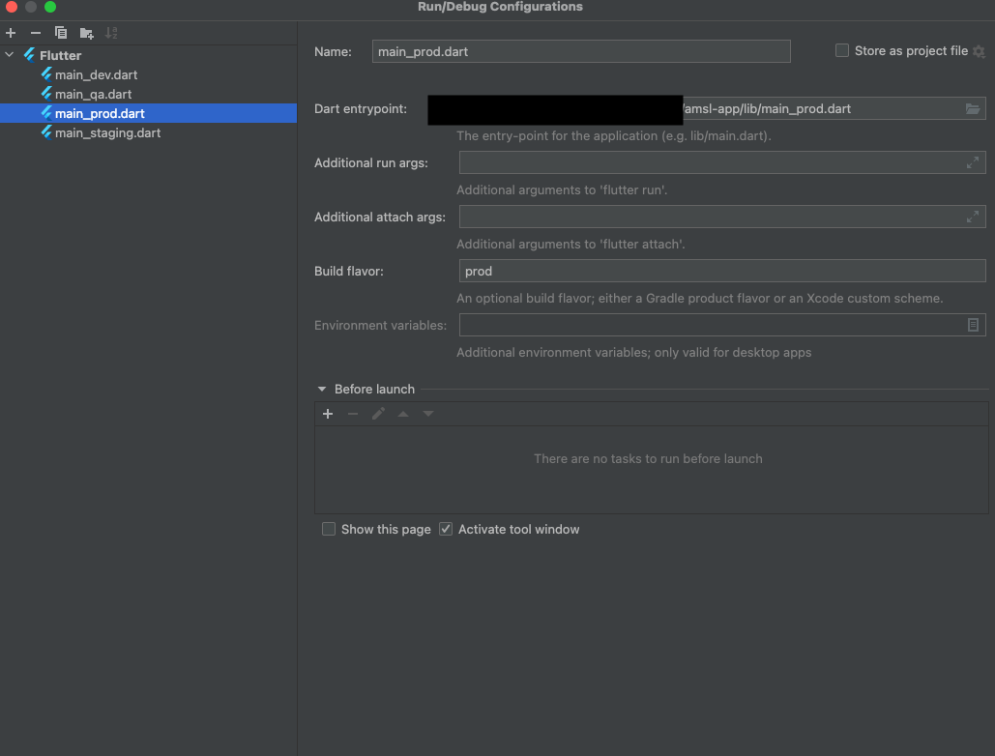Copy the main_prod.dart configuration

60,32
